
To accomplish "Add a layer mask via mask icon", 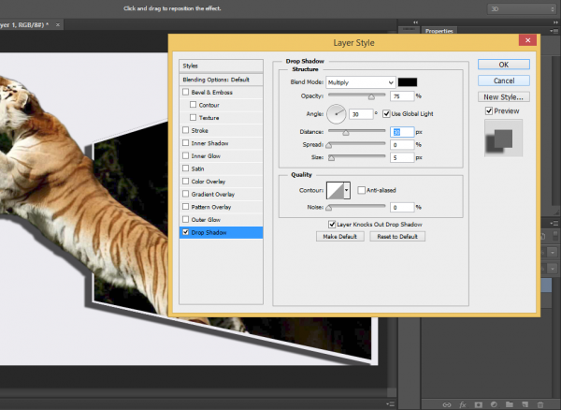I will click(479, 403).
